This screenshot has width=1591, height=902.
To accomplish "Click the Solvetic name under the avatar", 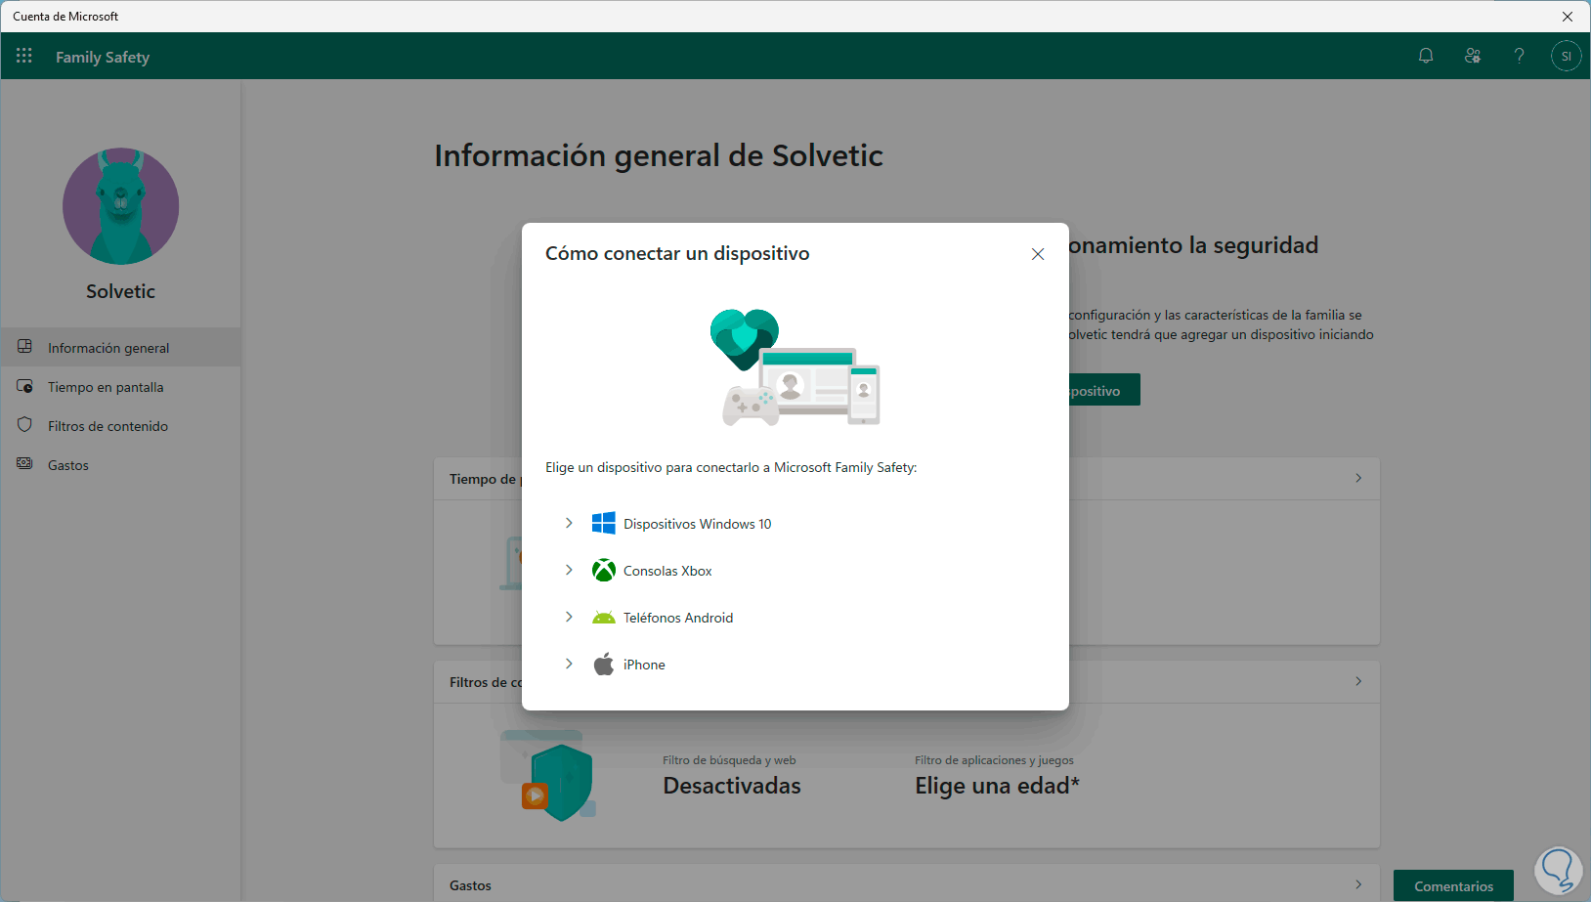I will tap(120, 291).
